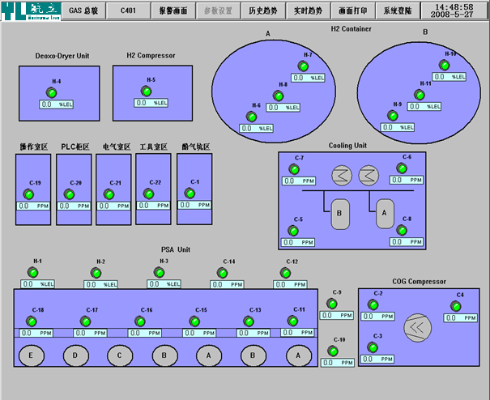Image resolution: width=490 pixels, height=400 pixels.
Task: Open 历史趋势 historical trend
Action: click(262, 11)
